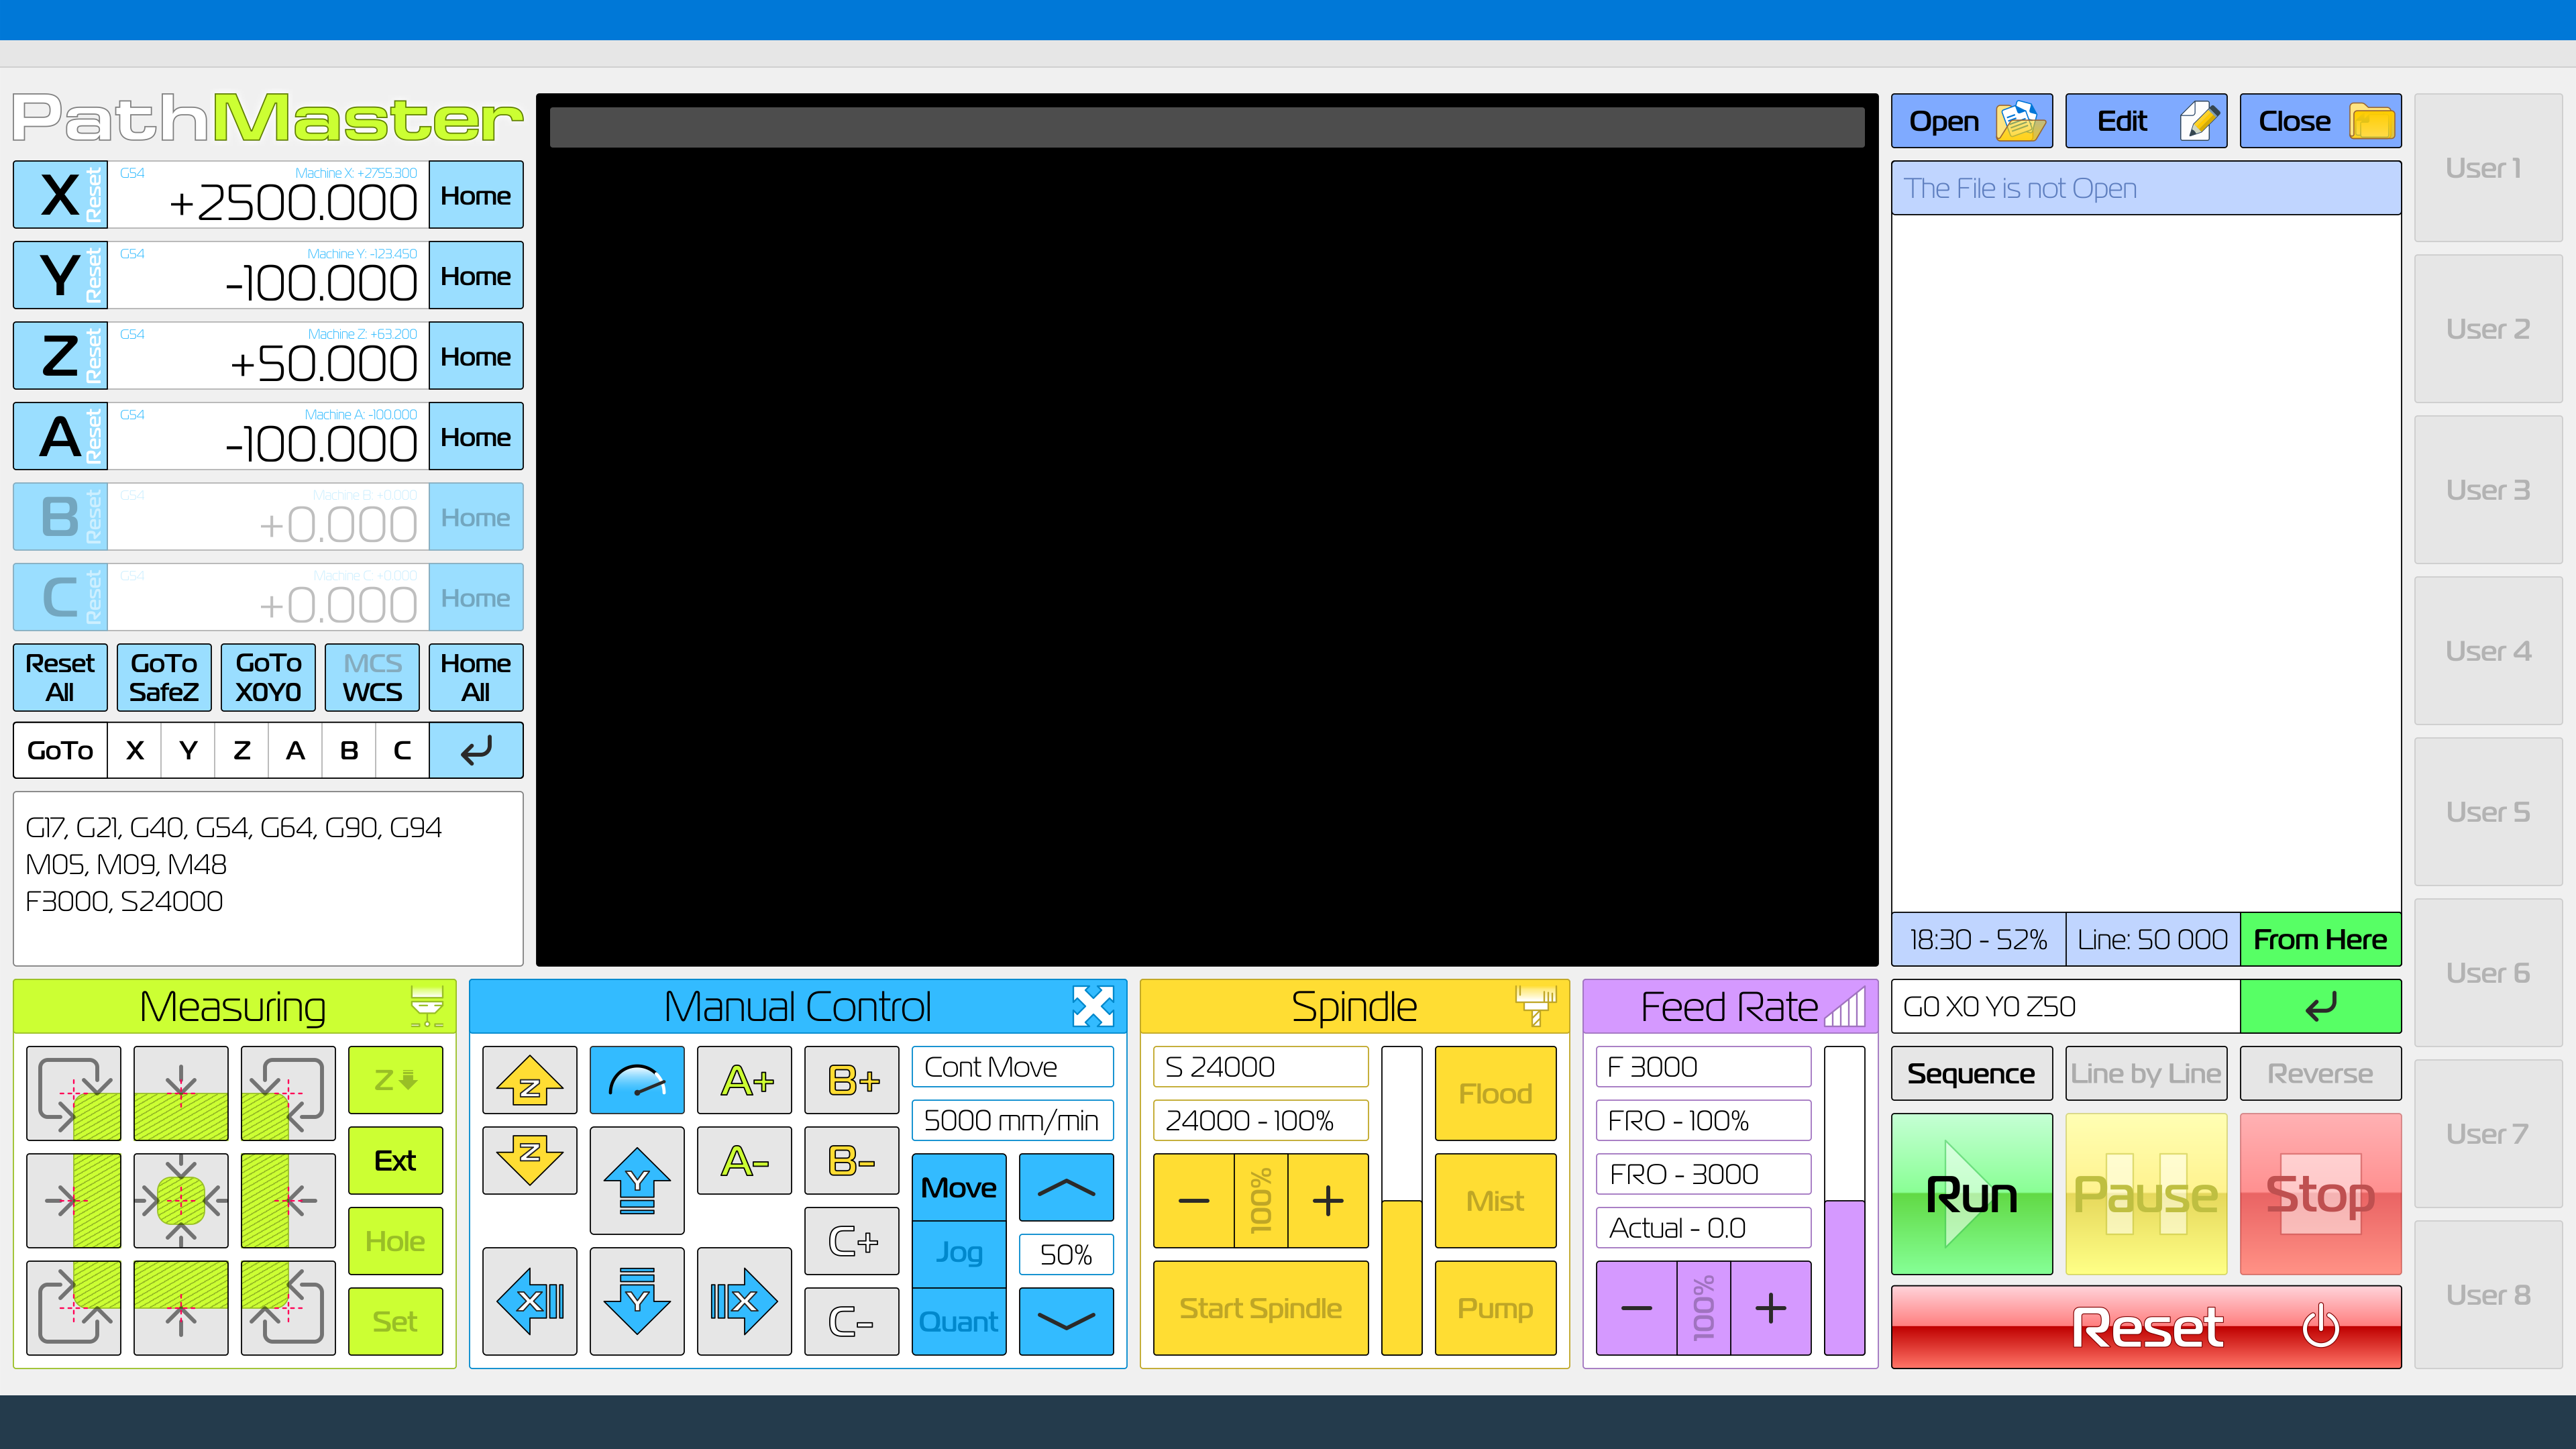This screenshot has width=2576, height=1449.
Task: Click the power icon on Reset bar
Action: click(x=2320, y=1327)
